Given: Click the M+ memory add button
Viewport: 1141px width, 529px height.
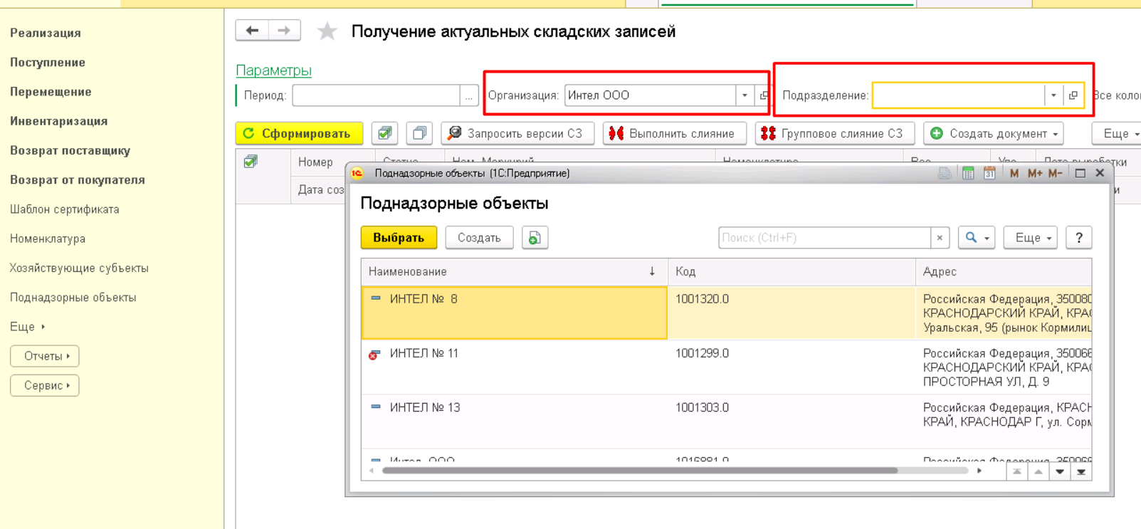Looking at the screenshot, I should tap(1034, 173).
